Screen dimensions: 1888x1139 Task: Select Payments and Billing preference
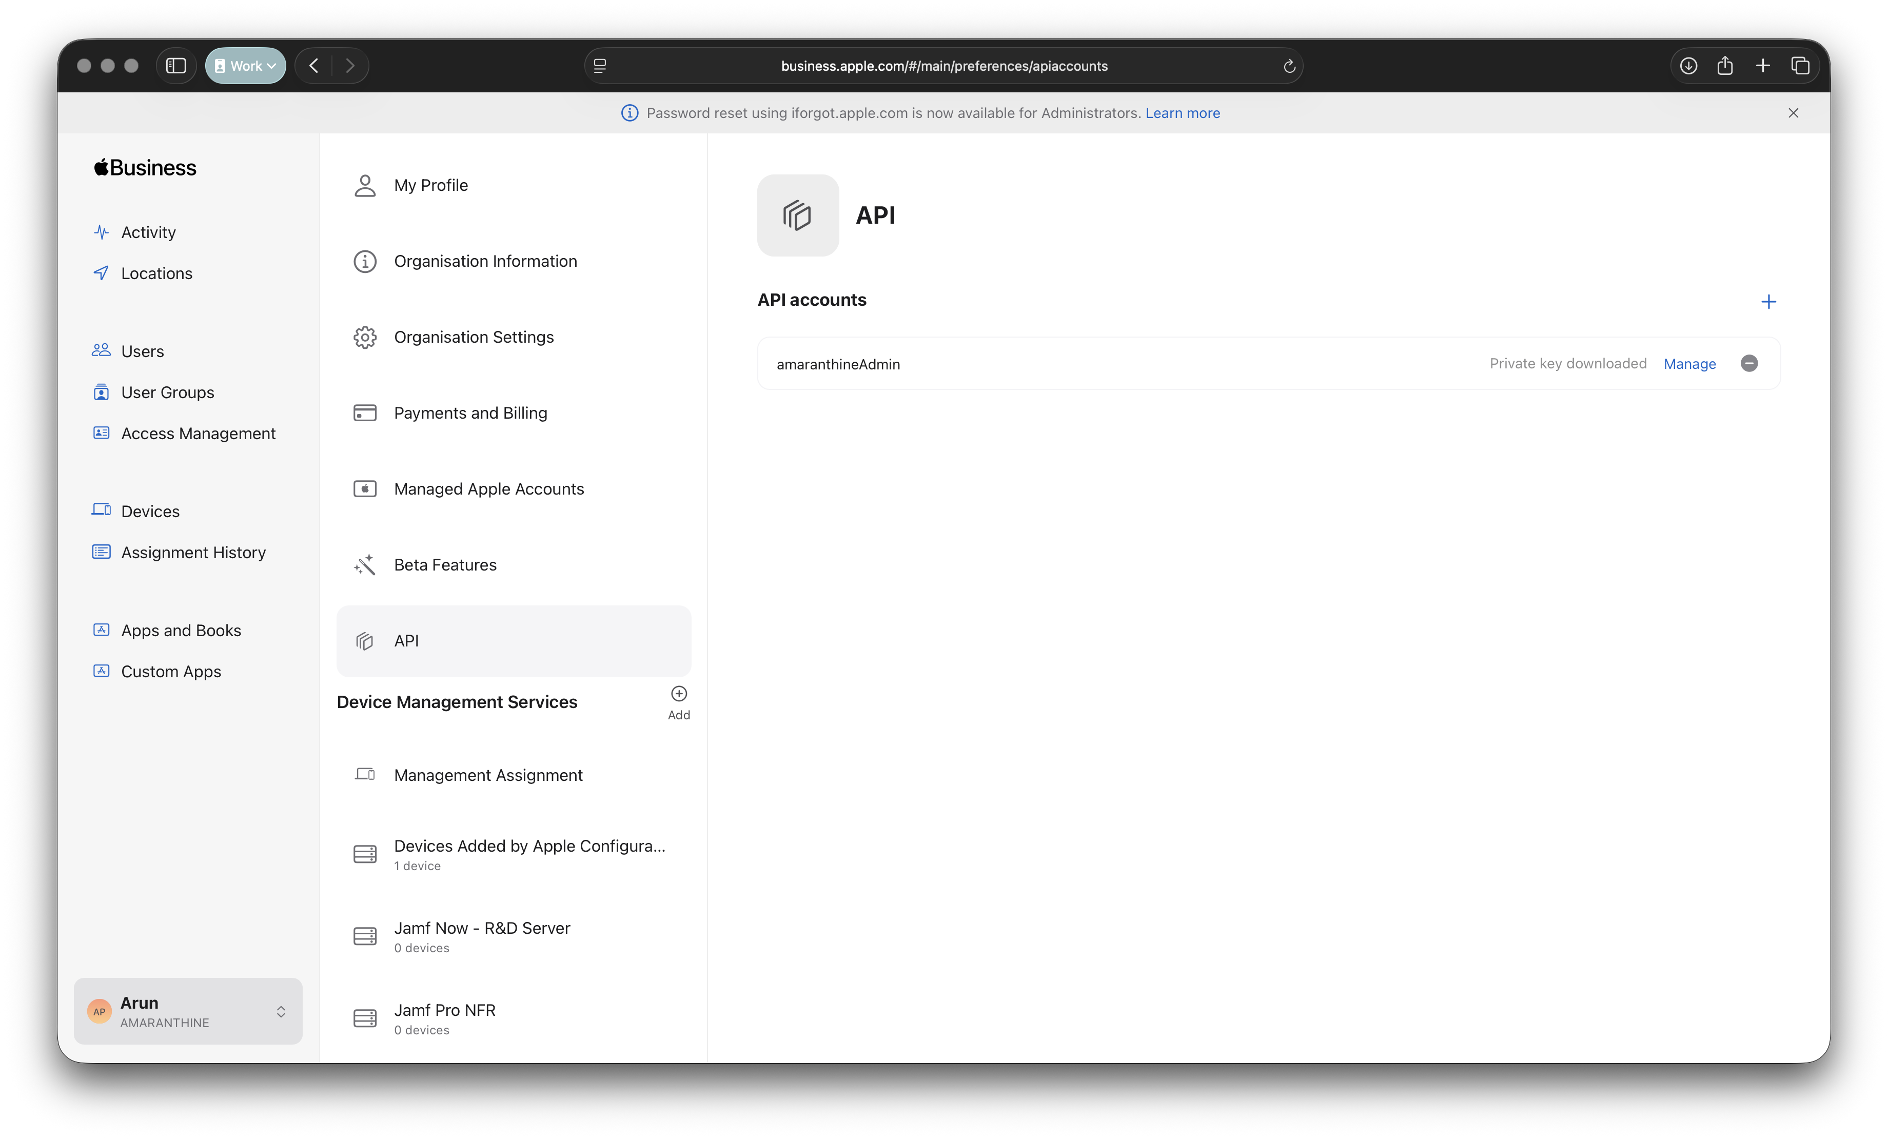[x=514, y=413]
